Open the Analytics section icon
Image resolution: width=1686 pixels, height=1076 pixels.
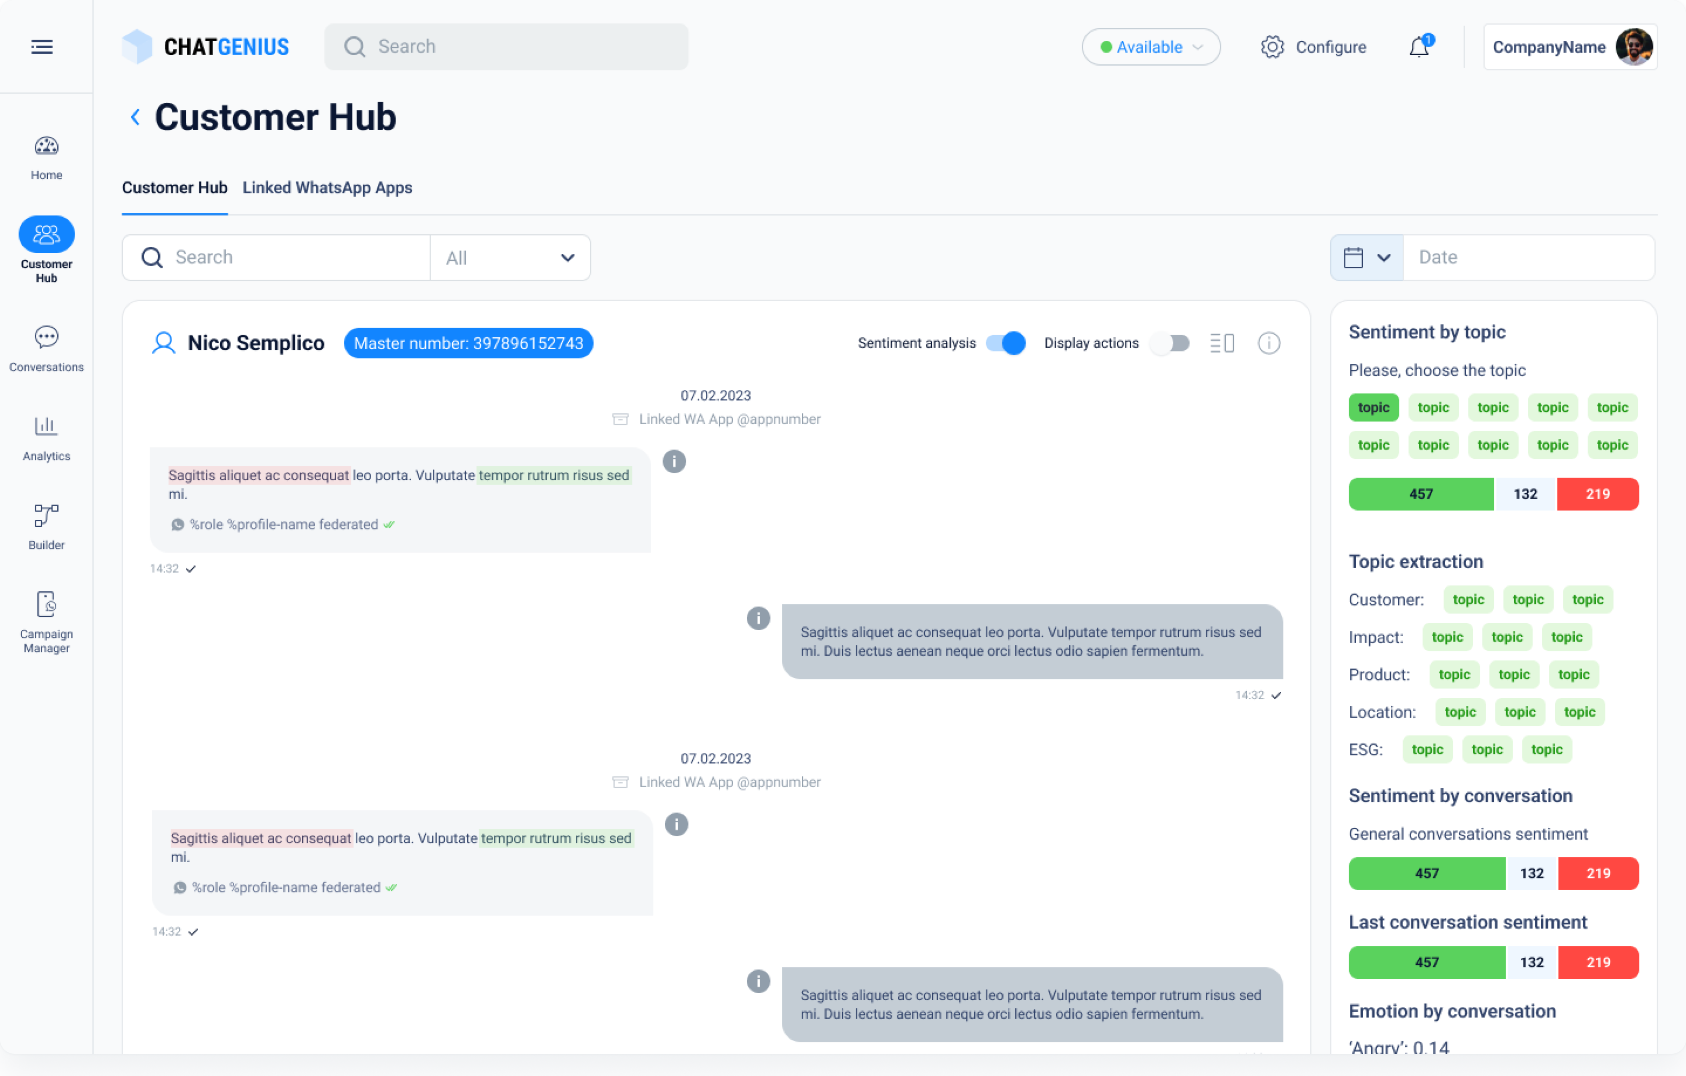(46, 438)
